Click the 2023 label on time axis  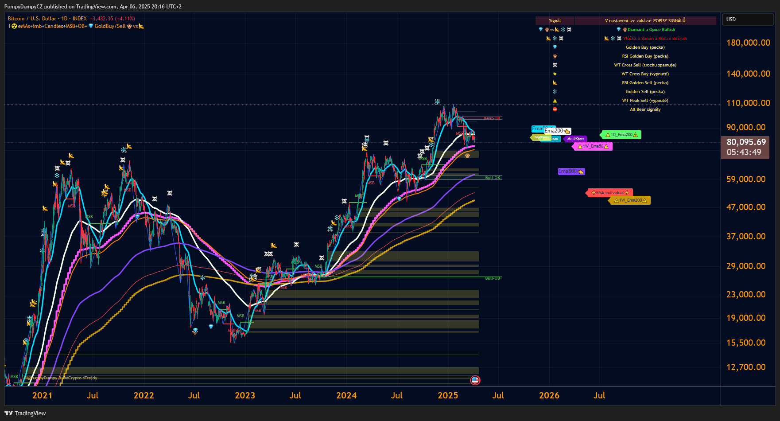pos(245,395)
